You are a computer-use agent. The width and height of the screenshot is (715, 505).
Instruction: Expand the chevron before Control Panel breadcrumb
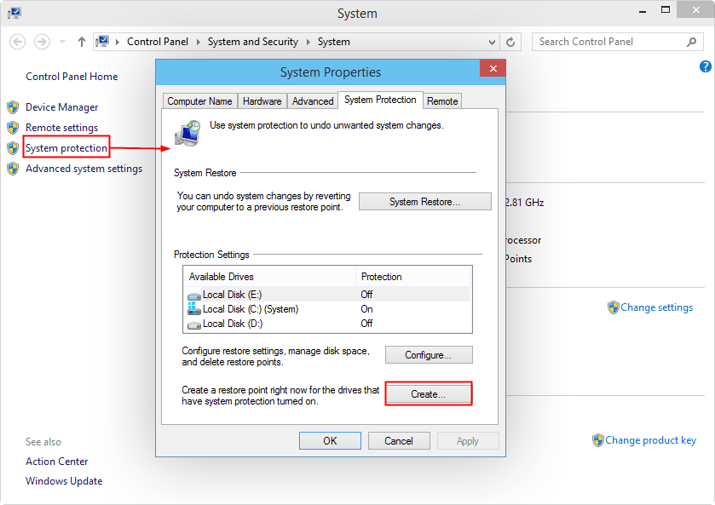click(x=118, y=42)
